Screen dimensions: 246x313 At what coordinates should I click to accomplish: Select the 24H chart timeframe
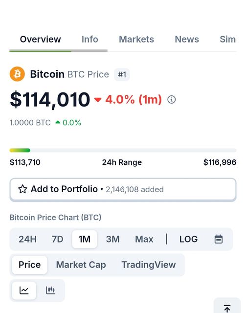[27, 239]
